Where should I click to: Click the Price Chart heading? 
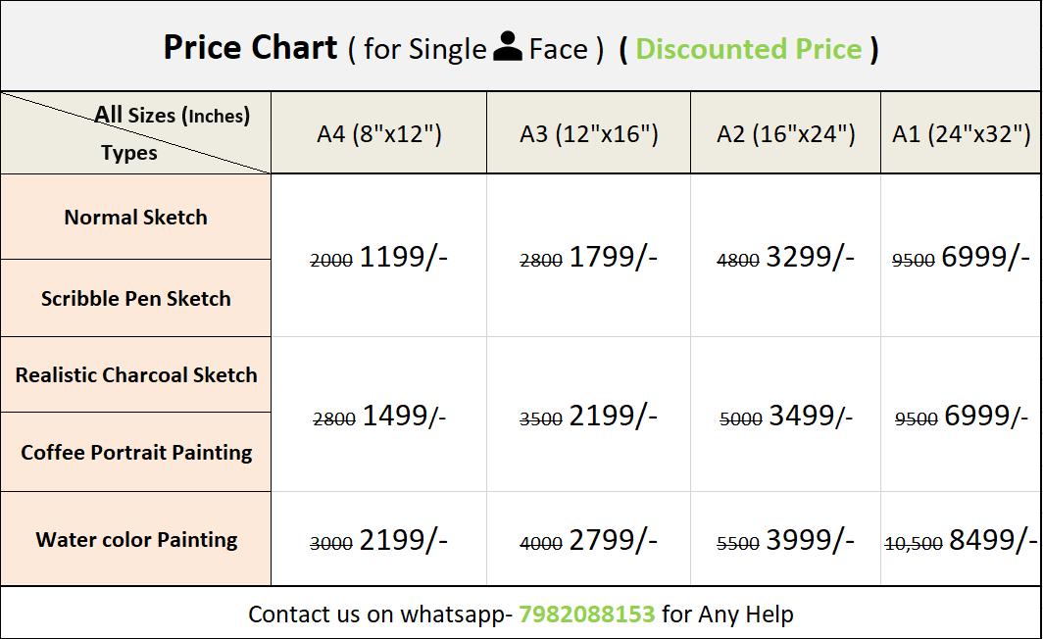pos(250,48)
